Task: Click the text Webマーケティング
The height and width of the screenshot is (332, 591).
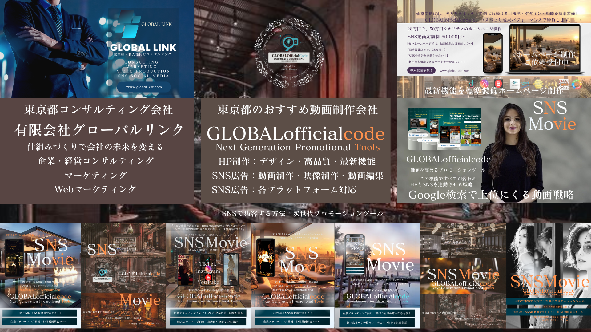Action: (95, 189)
